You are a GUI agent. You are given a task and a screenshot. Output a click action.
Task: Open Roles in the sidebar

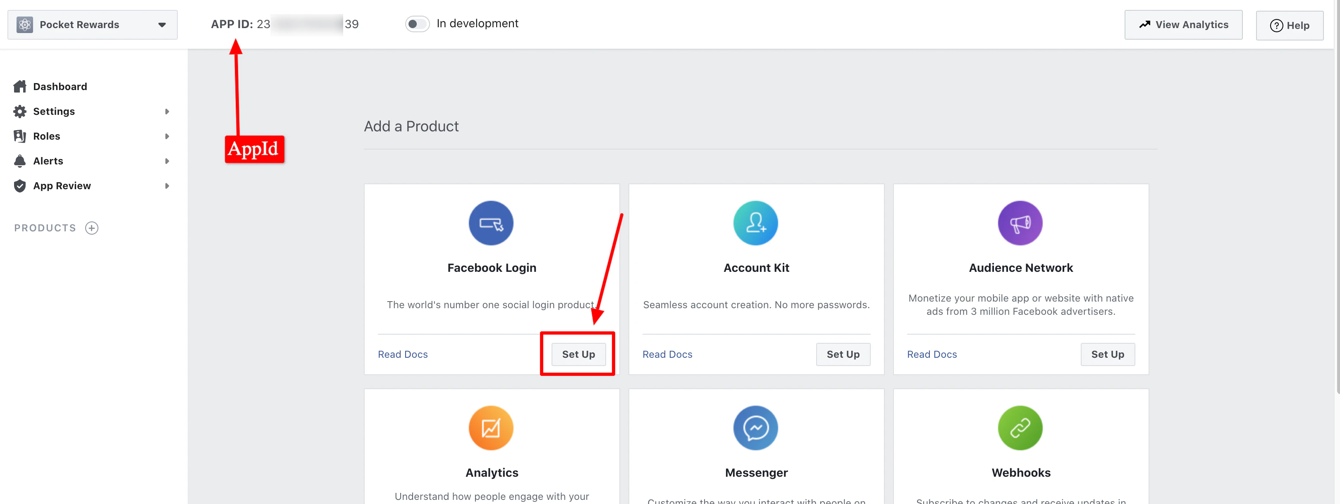click(46, 136)
